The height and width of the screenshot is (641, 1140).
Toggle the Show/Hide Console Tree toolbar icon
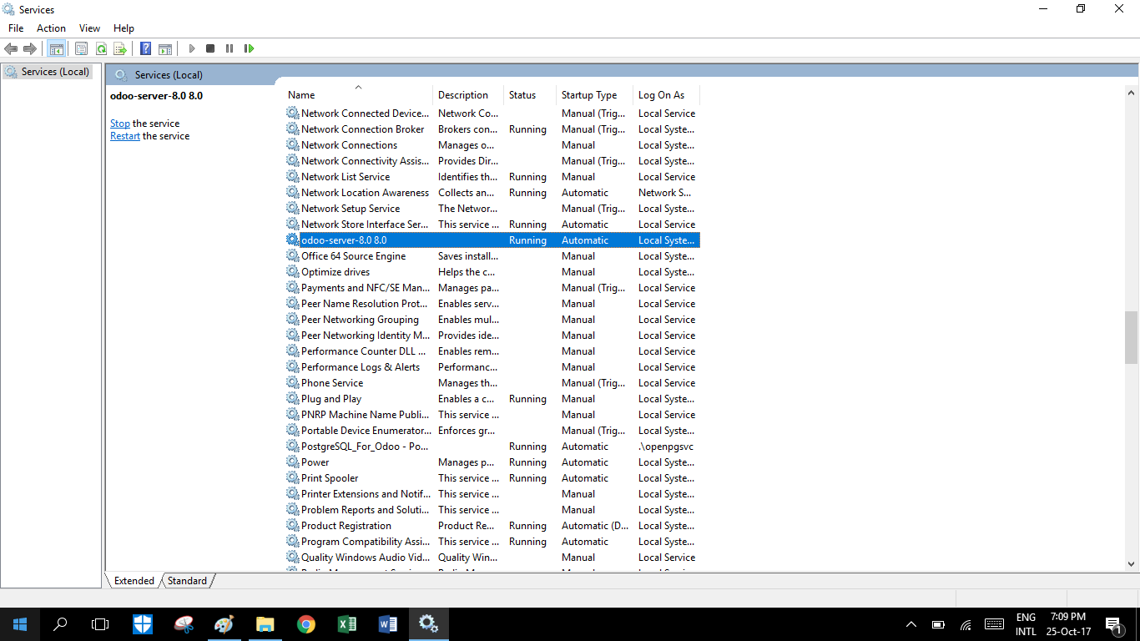[x=56, y=48]
